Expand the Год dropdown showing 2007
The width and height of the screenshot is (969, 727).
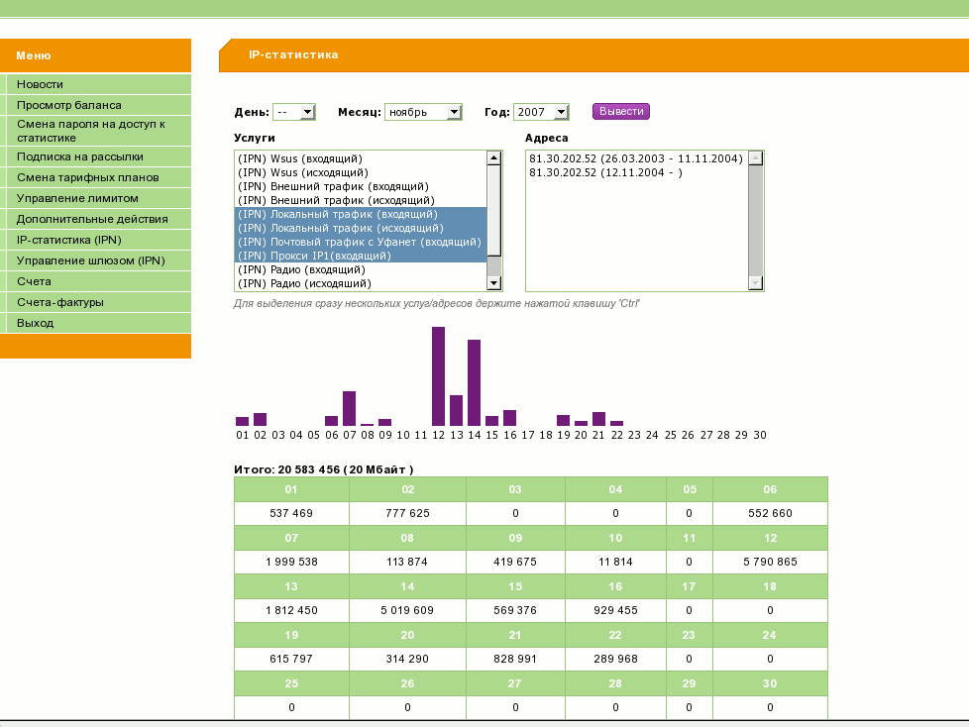[541, 112]
